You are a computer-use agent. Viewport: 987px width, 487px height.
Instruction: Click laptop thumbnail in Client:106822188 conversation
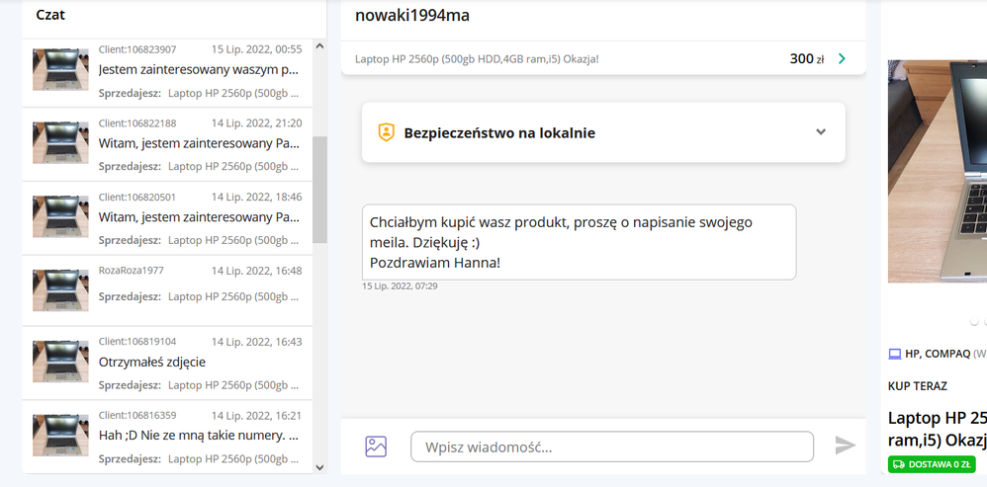pos(60,142)
